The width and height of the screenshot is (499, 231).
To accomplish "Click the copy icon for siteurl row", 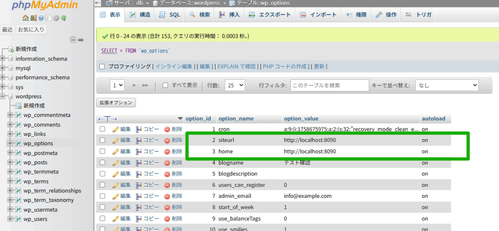I will click(x=139, y=140).
